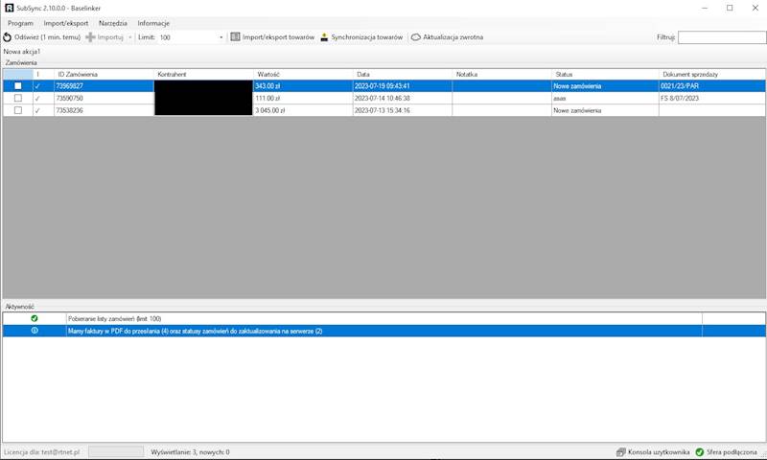Viewport: 767px width, 460px height.
Task: Click date 2023-07-14 10:46:38 cell
Action: [x=403, y=99]
